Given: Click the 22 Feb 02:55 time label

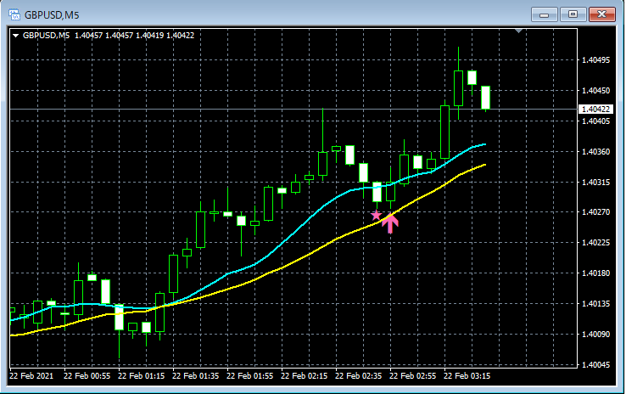Looking at the screenshot, I should pyautogui.click(x=412, y=376).
